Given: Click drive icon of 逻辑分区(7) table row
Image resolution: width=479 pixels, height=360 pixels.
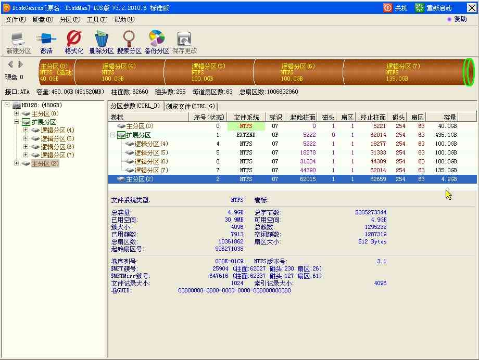Looking at the screenshot, I should (x=130, y=171).
